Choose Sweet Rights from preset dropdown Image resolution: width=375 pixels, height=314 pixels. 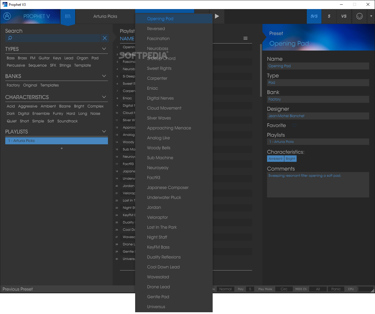pyautogui.click(x=174, y=68)
